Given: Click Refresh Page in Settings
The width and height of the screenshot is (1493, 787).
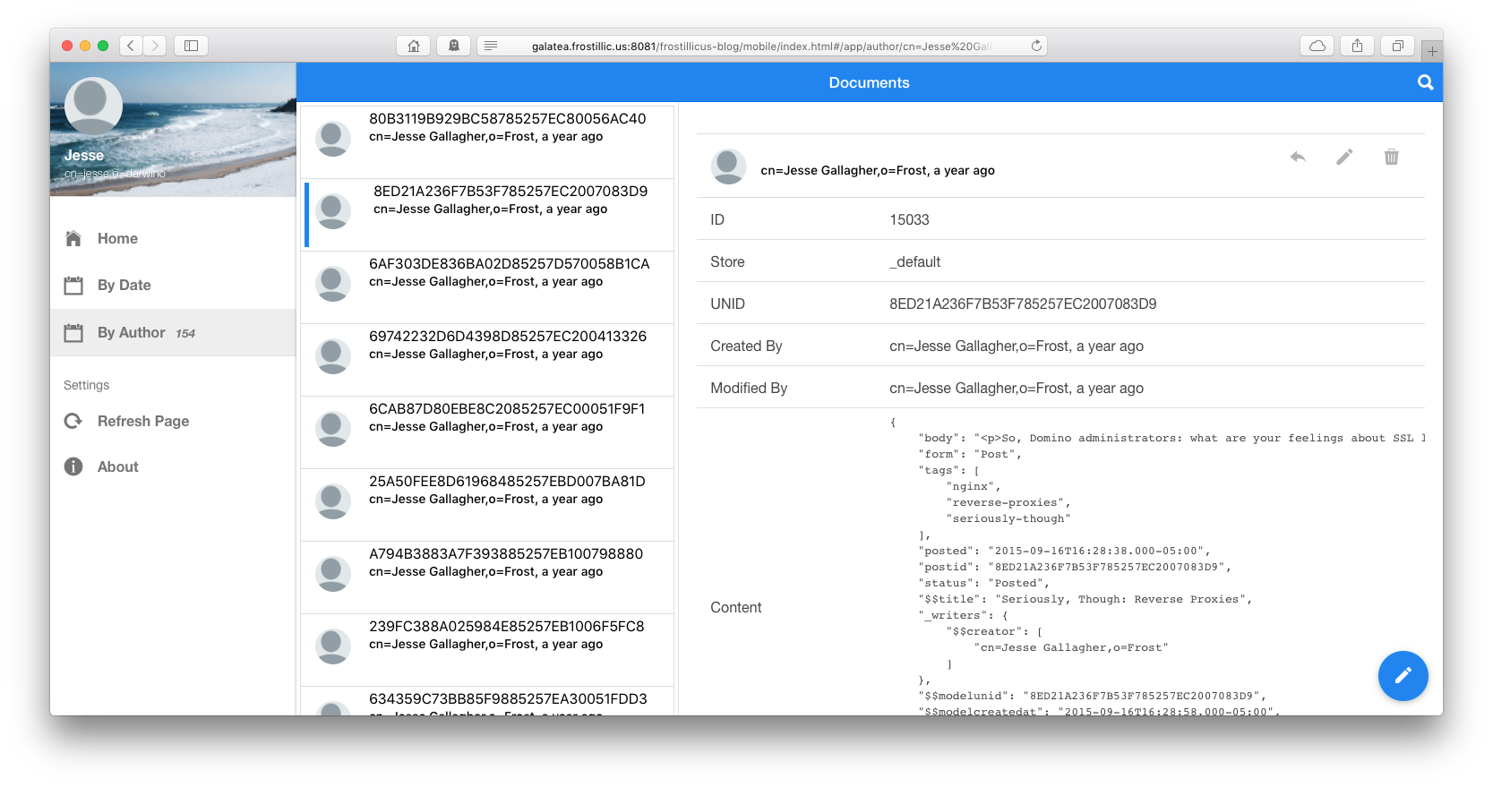Looking at the screenshot, I should coord(142,421).
